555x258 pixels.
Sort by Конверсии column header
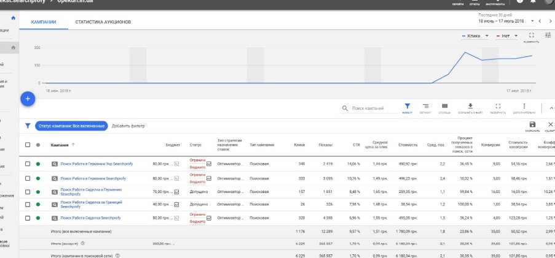click(490, 145)
